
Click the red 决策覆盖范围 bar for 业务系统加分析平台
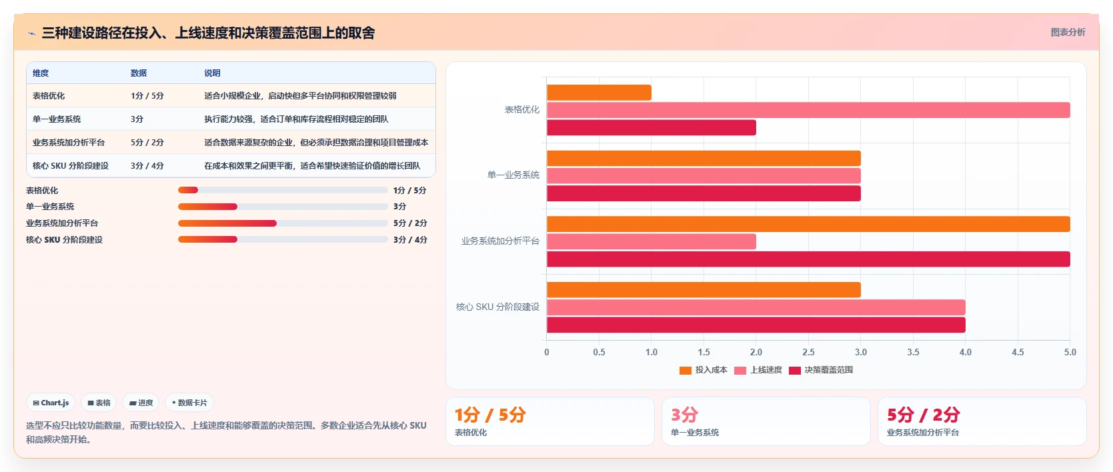click(x=808, y=259)
